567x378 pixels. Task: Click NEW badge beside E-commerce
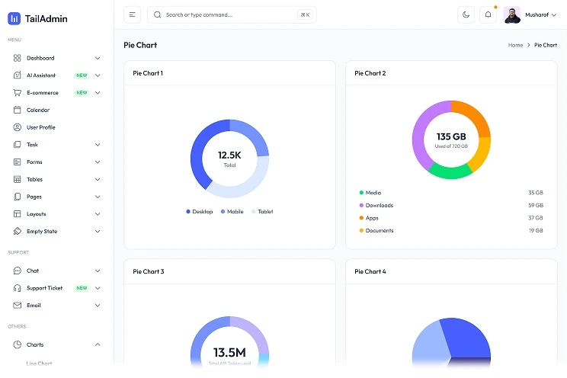tap(82, 93)
